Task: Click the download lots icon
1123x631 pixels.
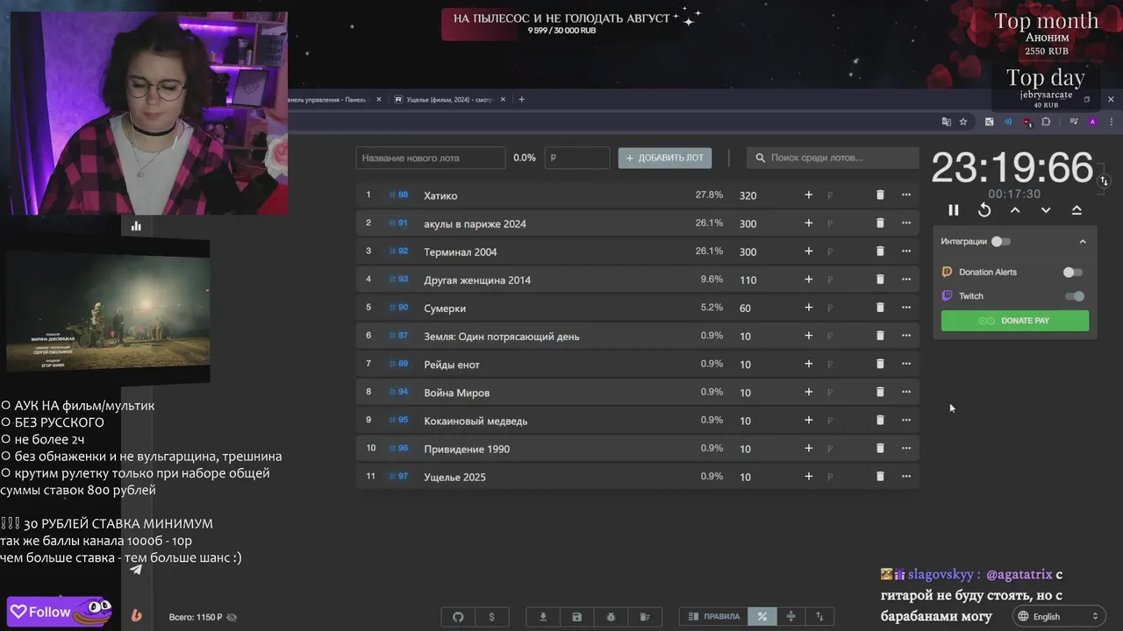Action: coord(543,617)
